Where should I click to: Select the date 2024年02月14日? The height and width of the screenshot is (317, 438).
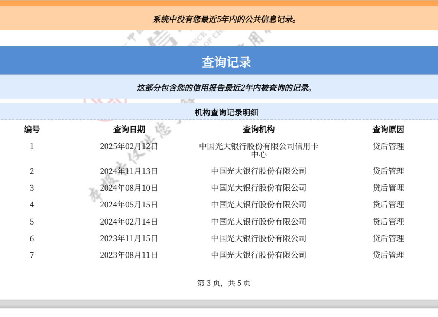[x=129, y=222]
